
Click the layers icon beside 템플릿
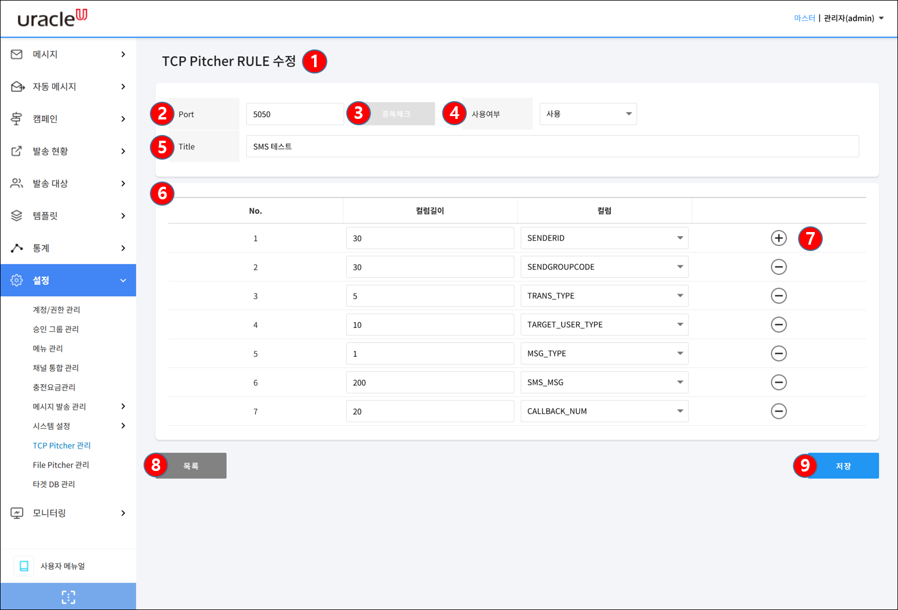pos(17,215)
